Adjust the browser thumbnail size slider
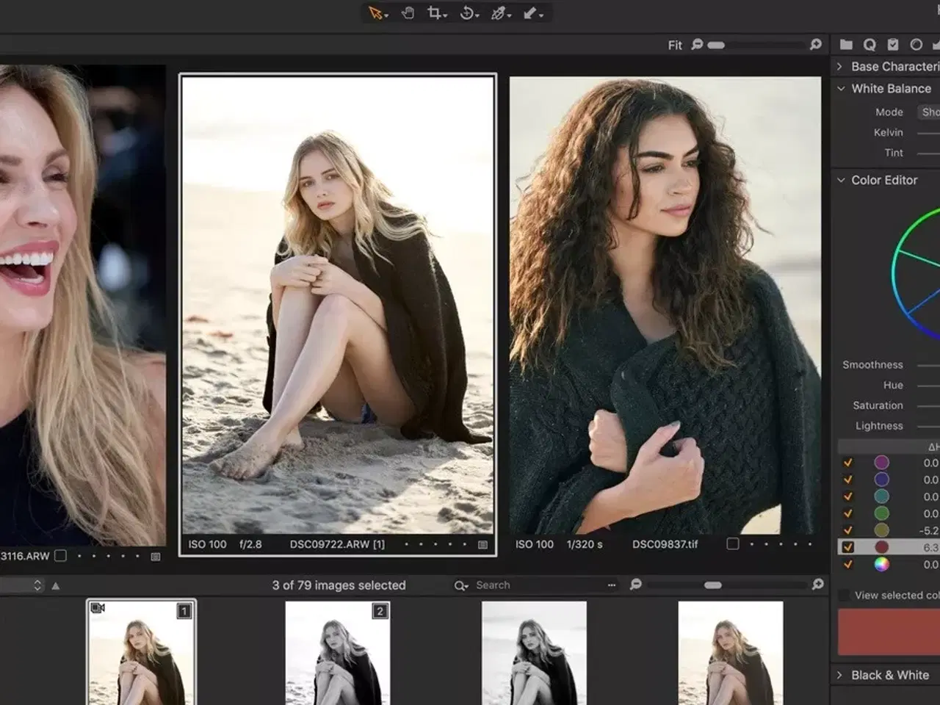 713,585
